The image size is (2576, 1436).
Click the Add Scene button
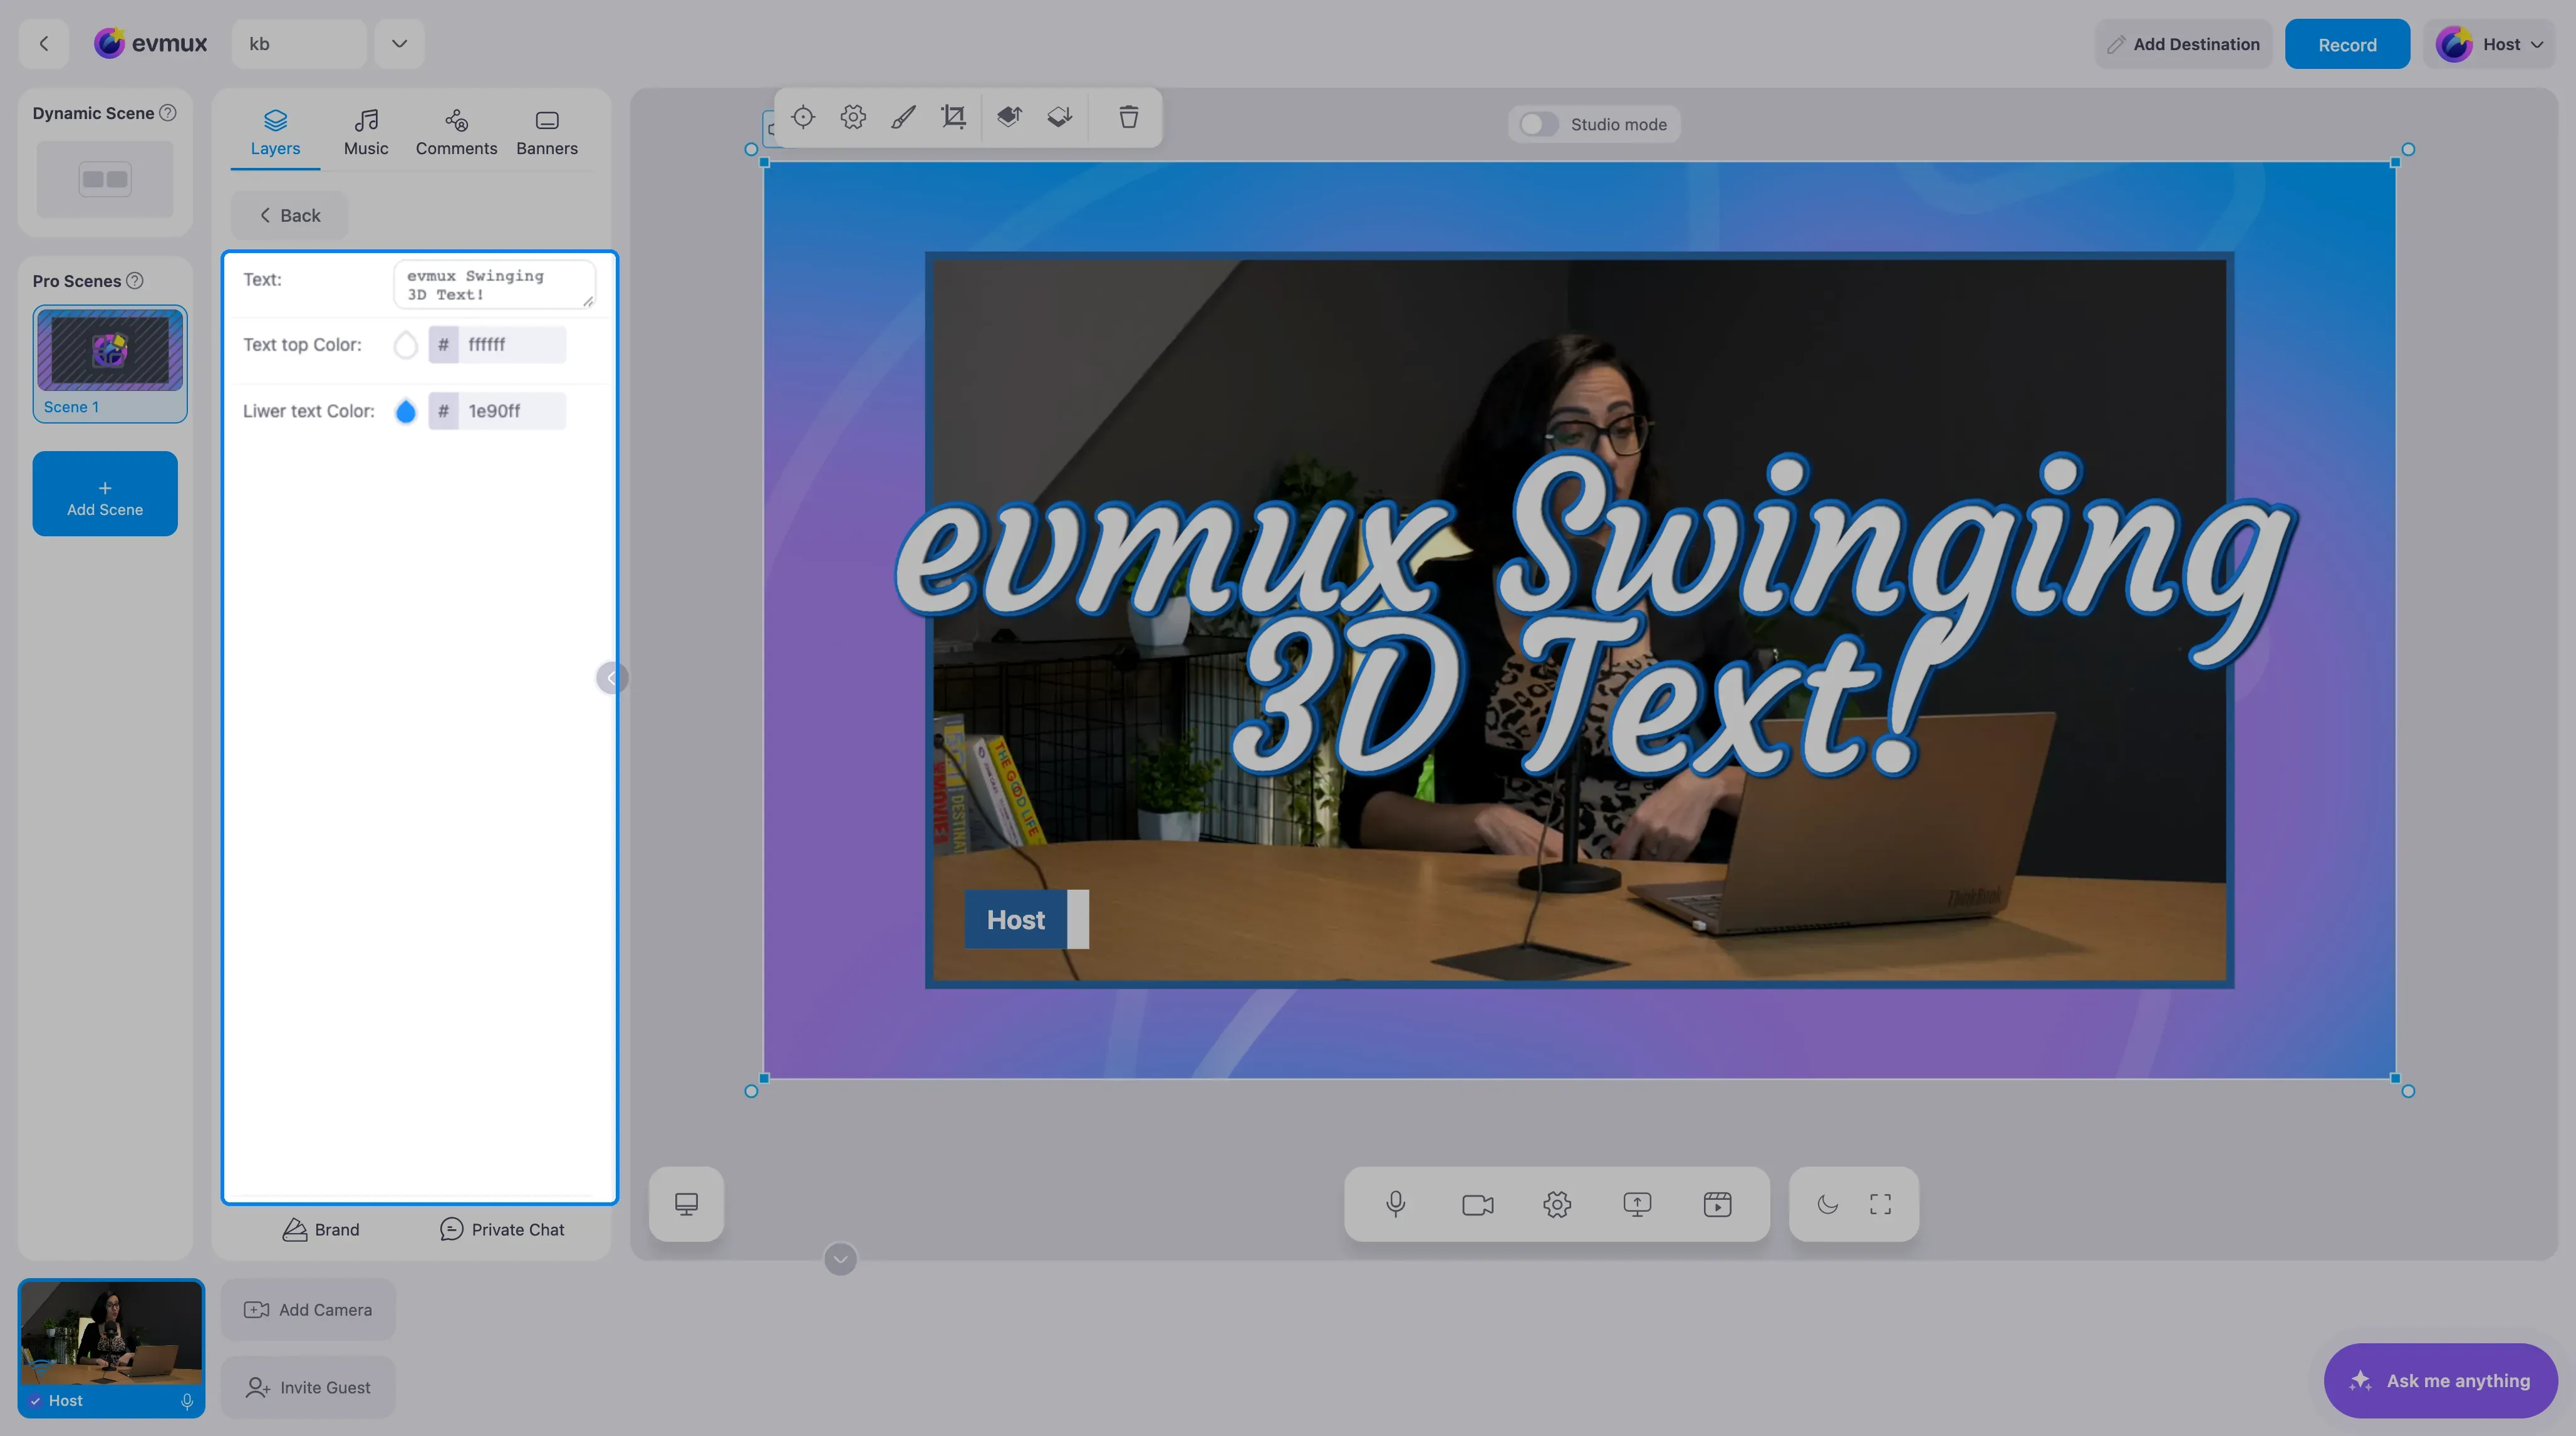105,494
